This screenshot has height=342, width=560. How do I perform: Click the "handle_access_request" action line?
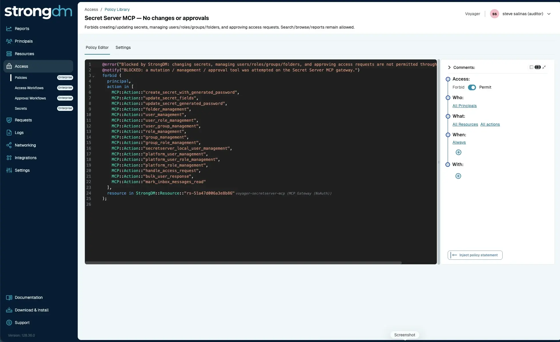[x=156, y=171]
